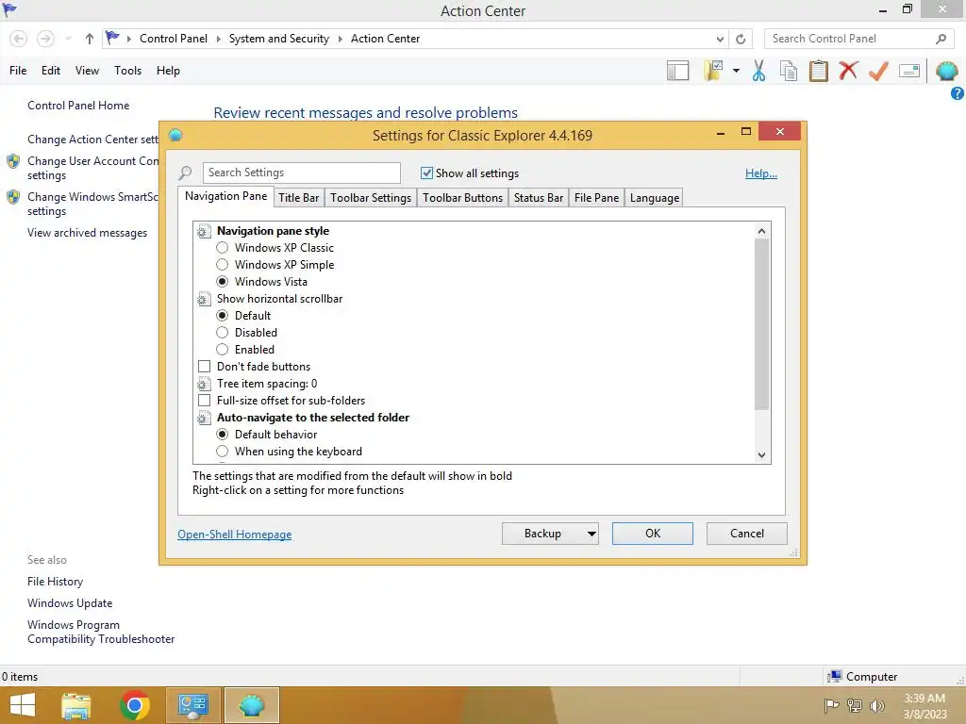966x724 pixels.
Task: Open the Windows Start button
Action: click(23, 705)
